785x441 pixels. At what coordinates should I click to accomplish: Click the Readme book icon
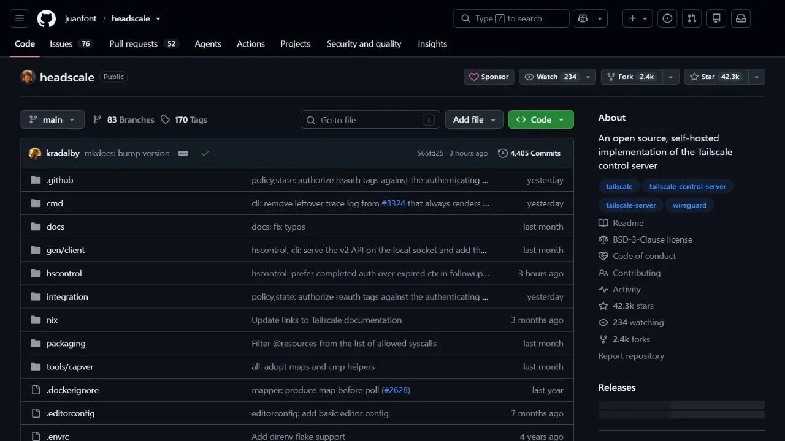pyautogui.click(x=603, y=223)
